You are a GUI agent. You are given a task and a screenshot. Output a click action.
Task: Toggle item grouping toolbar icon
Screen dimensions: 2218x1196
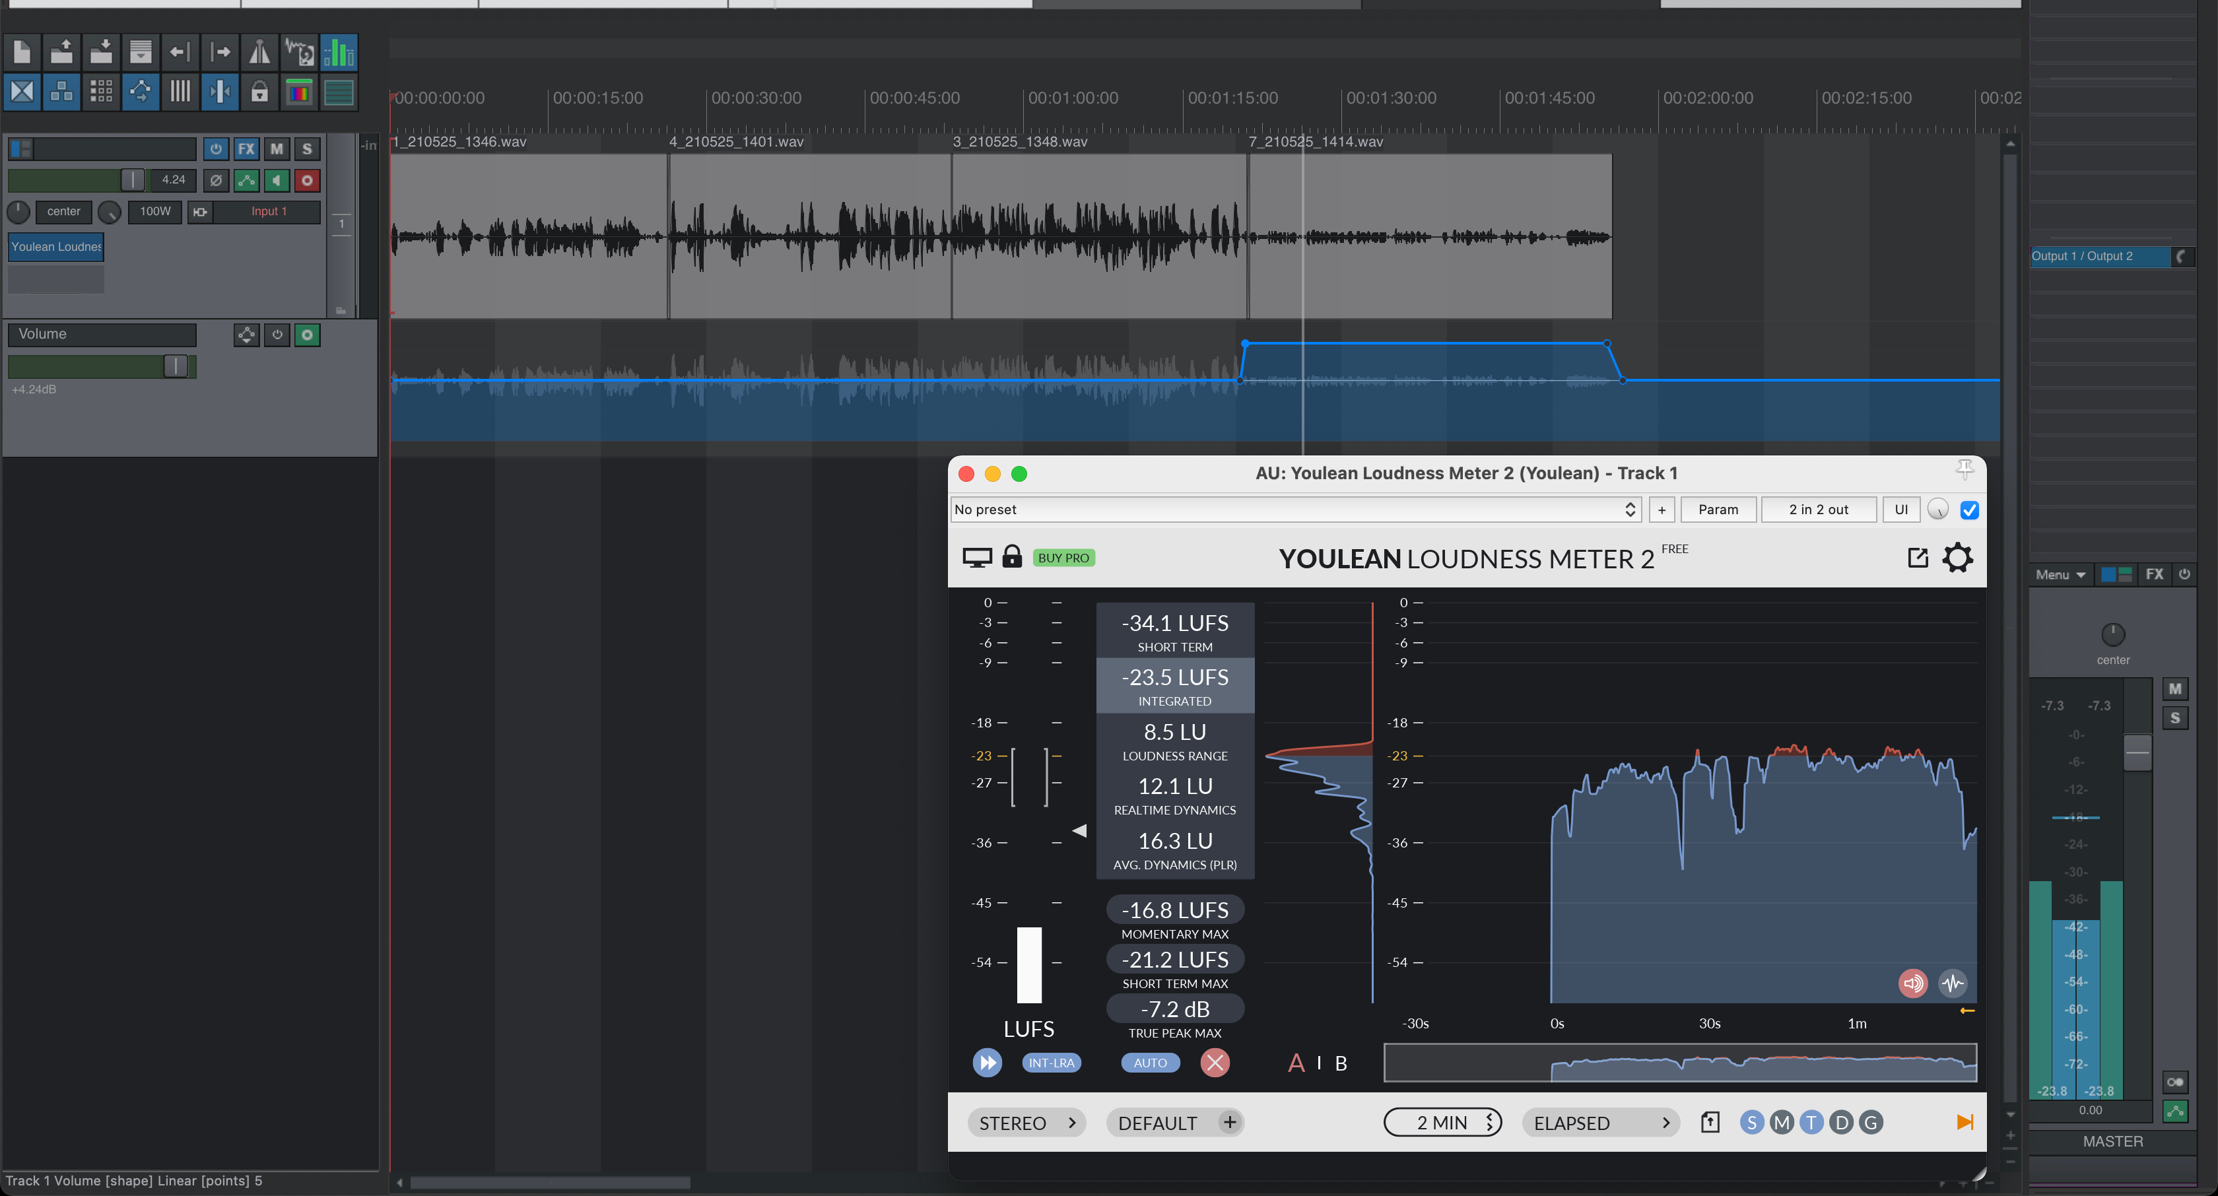coord(62,91)
